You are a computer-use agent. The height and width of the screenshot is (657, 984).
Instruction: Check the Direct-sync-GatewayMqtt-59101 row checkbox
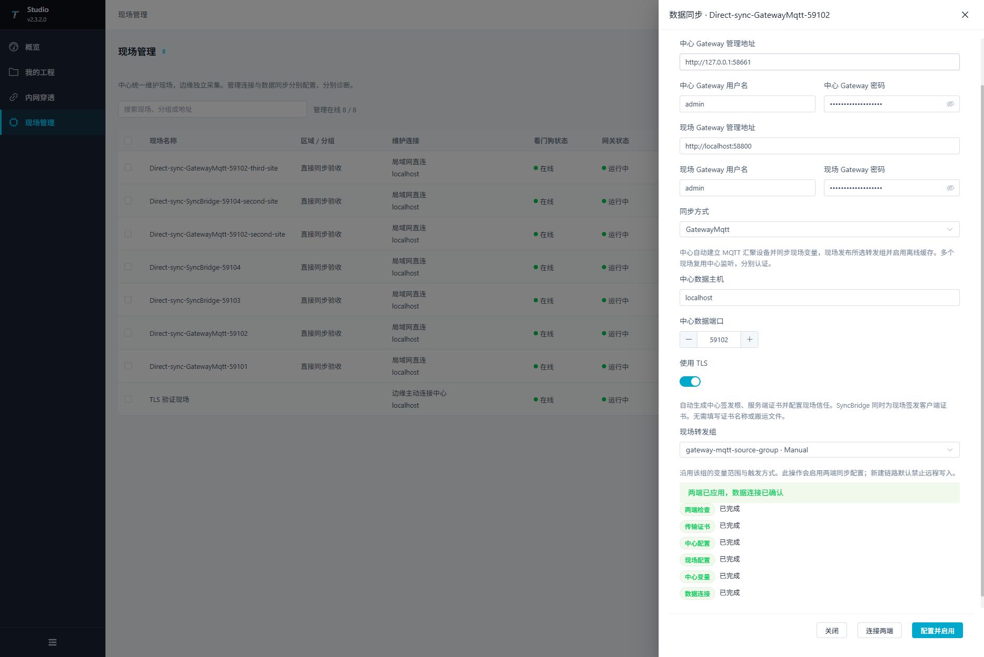point(128,366)
